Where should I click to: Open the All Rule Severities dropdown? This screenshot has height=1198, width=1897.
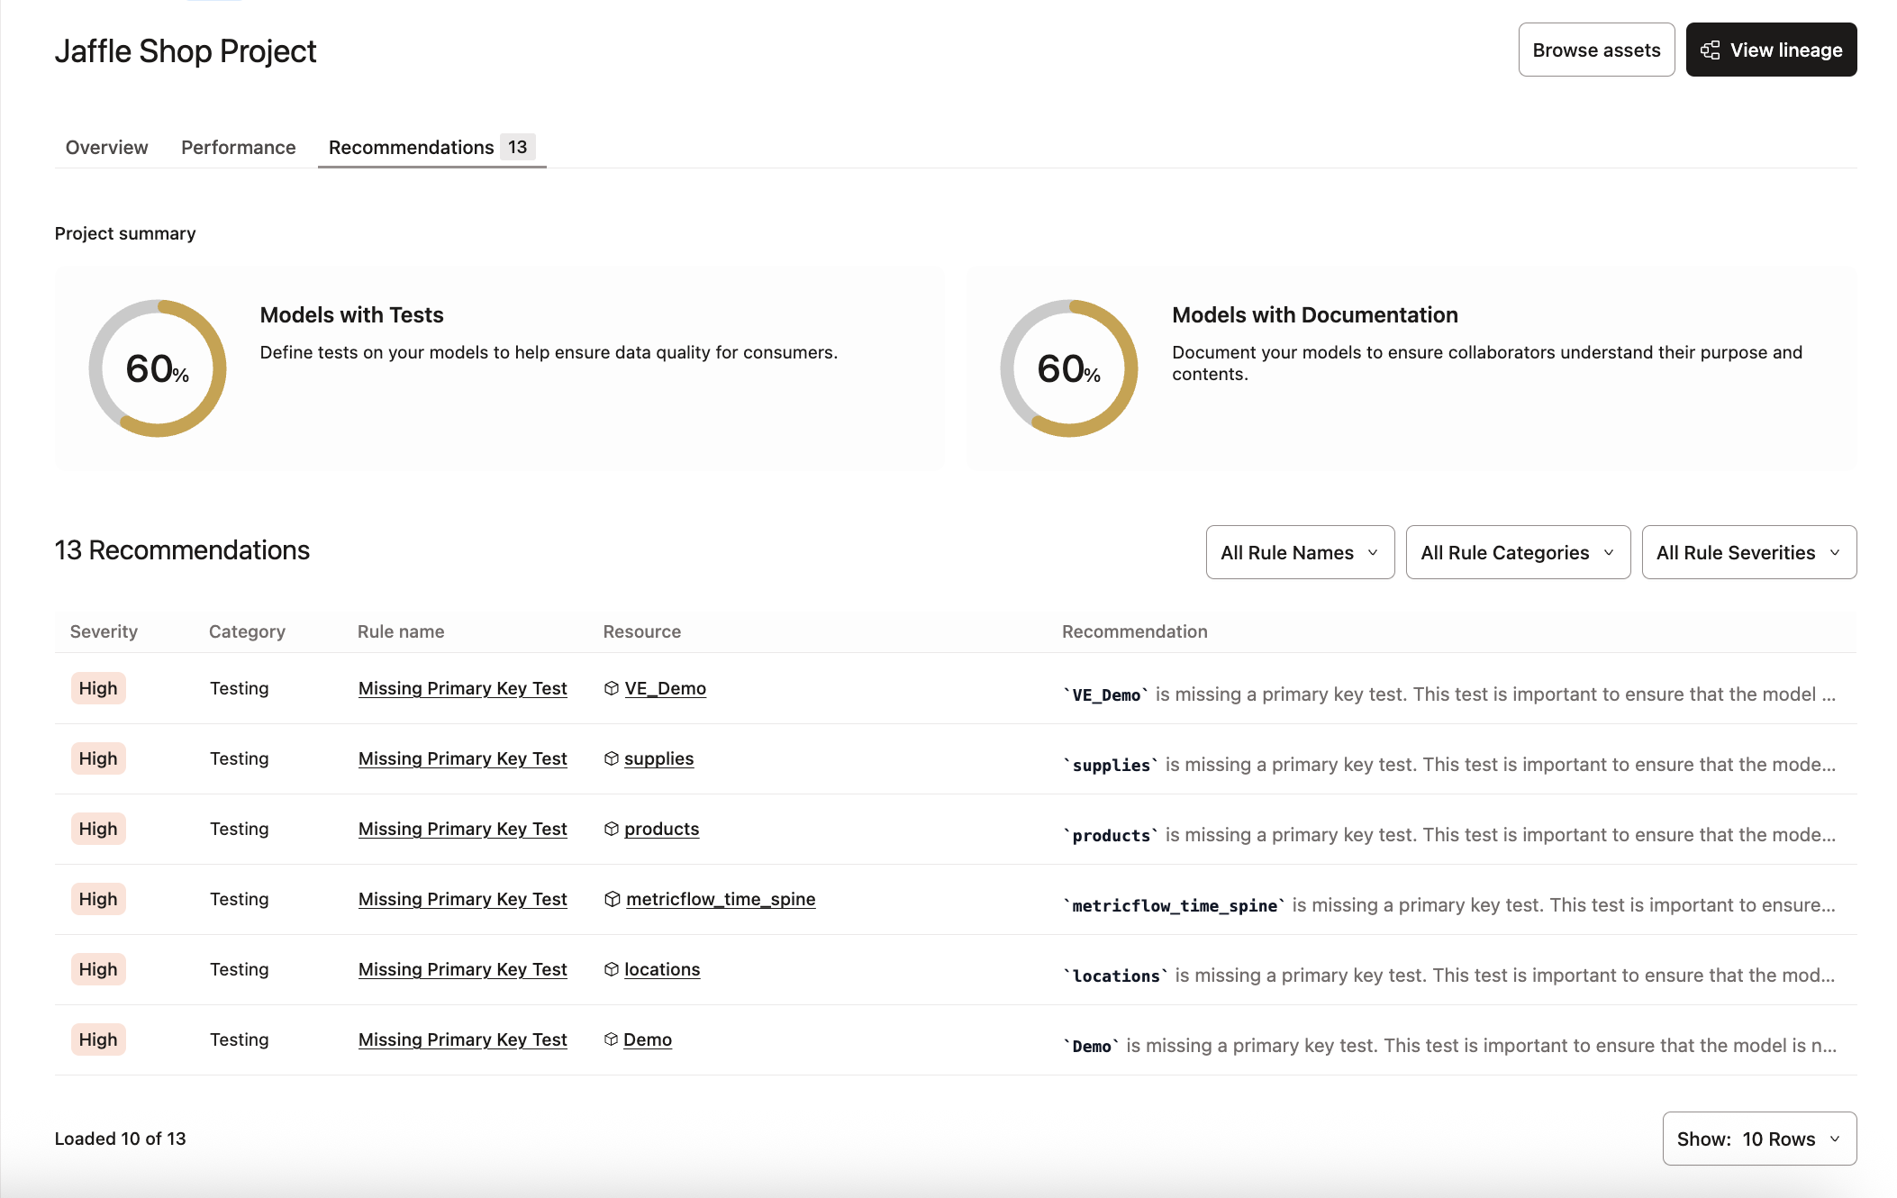point(1748,551)
